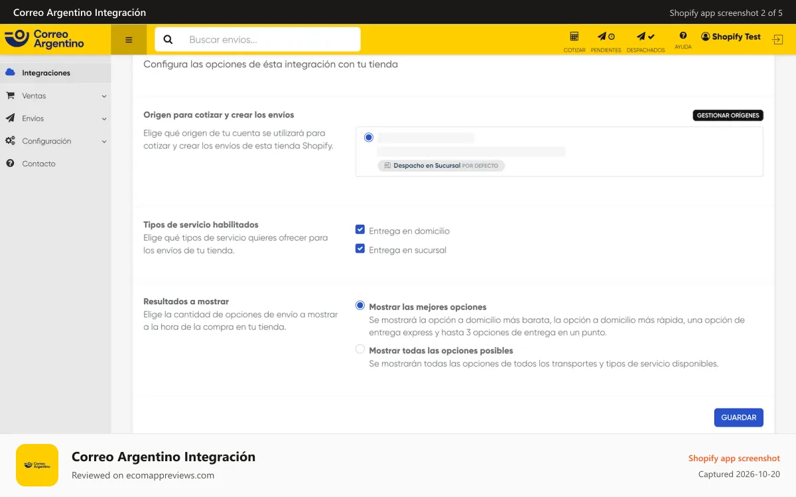Open Contacto in the sidebar
This screenshot has height=497, width=796.
56,163
